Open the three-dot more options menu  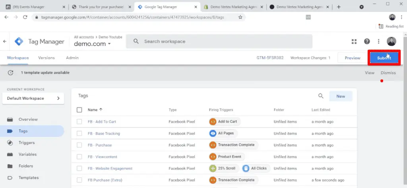point(379,42)
